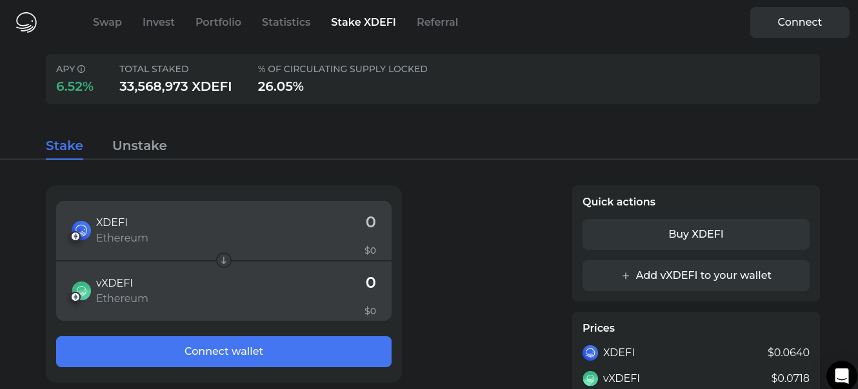Click the XDEFI coin icon in Prices panel
This screenshot has height=389, width=858.
[590, 353]
